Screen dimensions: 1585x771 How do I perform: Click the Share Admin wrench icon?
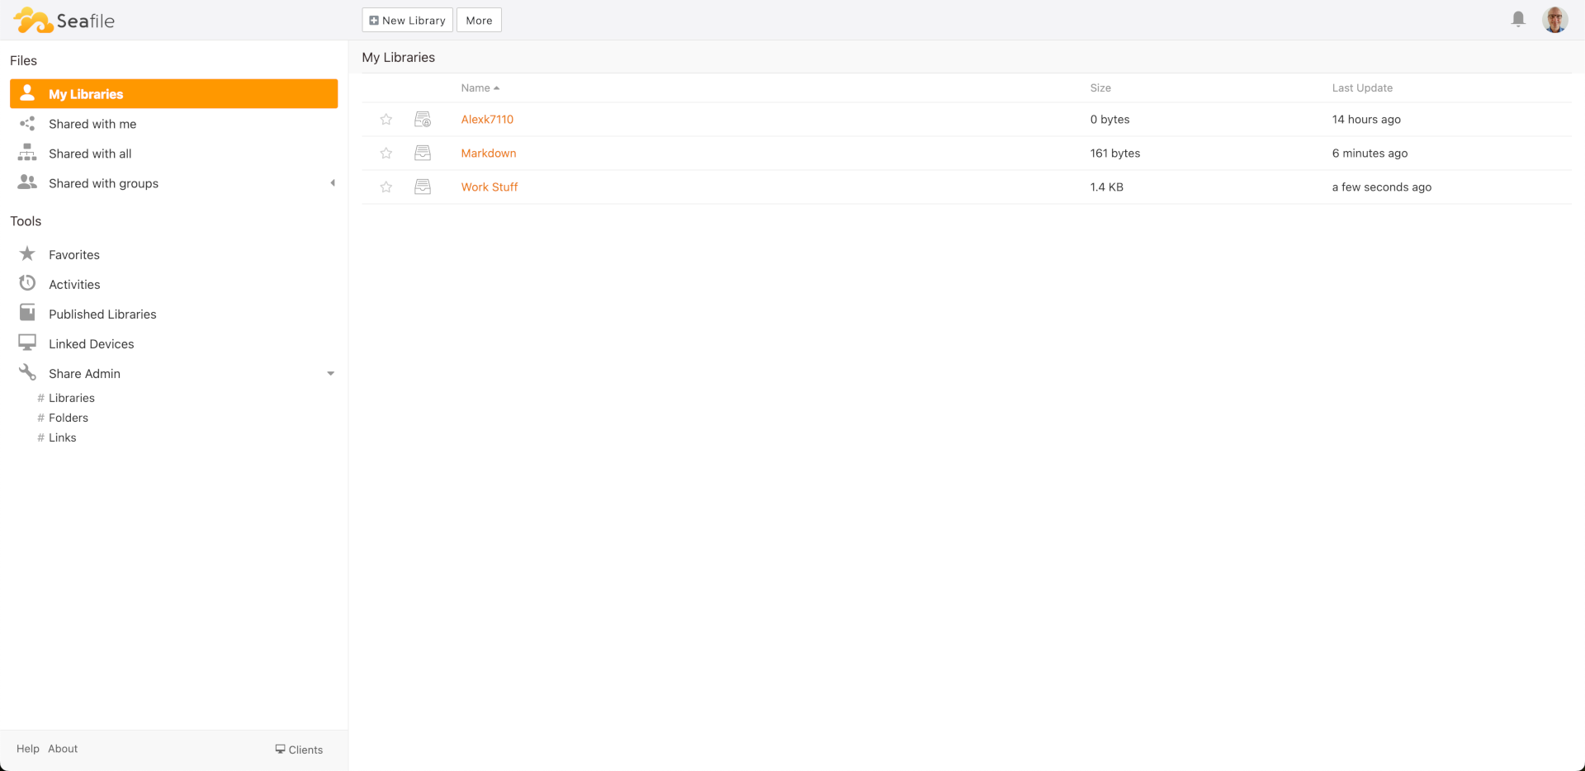pyautogui.click(x=27, y=372)
